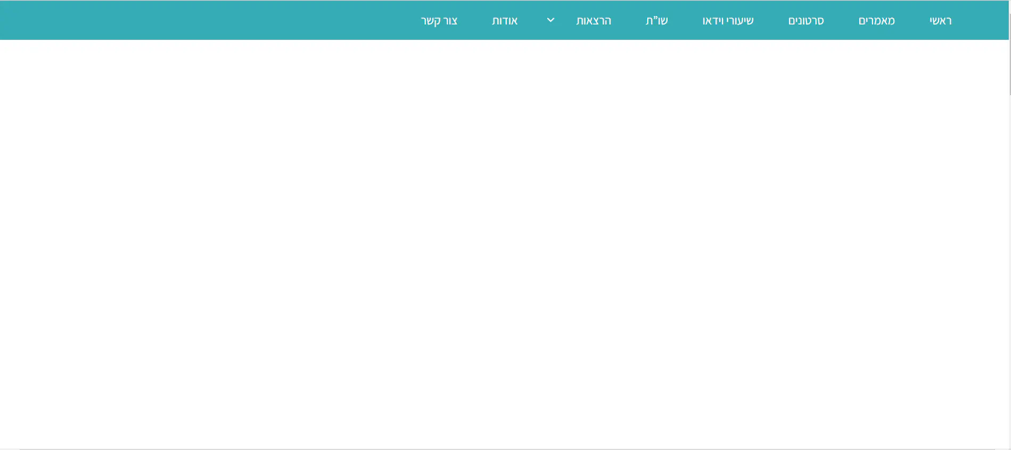The height and width of the screenshot is (450, 1011).
Task: Expand the chevron next to הרצאות
Action: [x=550, y=20]
